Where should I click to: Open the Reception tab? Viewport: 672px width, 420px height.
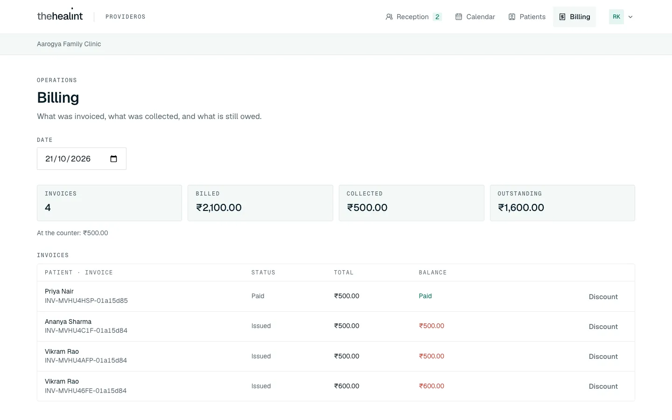click(x=413, y=17)
